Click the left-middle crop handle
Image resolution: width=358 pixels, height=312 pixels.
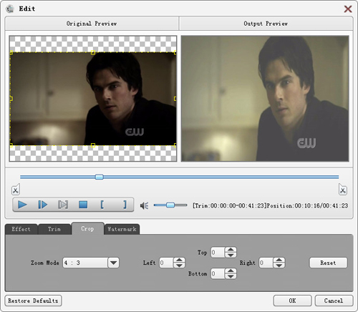tap(11, 99)
